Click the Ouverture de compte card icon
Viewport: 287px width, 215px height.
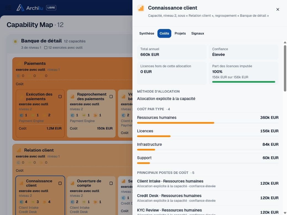click(72, 183)
